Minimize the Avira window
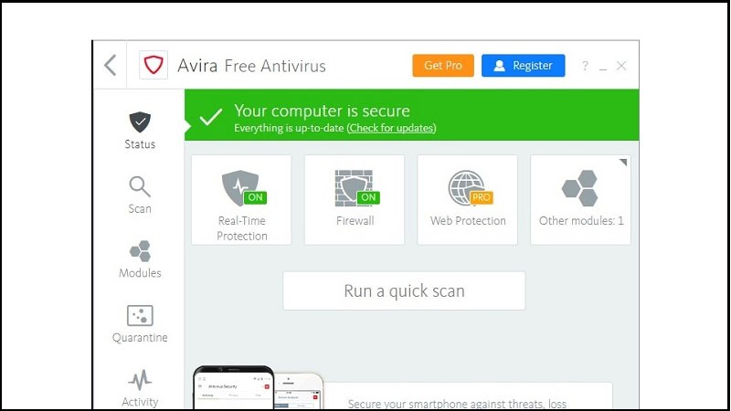Image resolution: width=731 pixels, height=411 pixels. click(603, 68)
